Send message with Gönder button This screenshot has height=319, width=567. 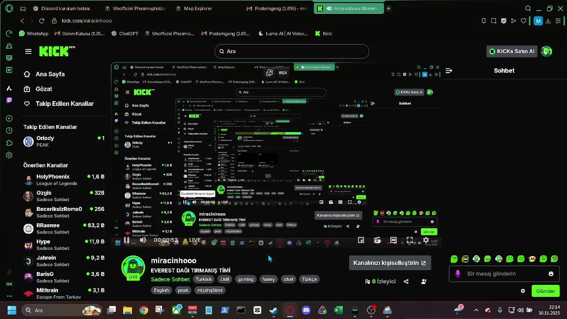pyautogui.click(x=545, y=291)
